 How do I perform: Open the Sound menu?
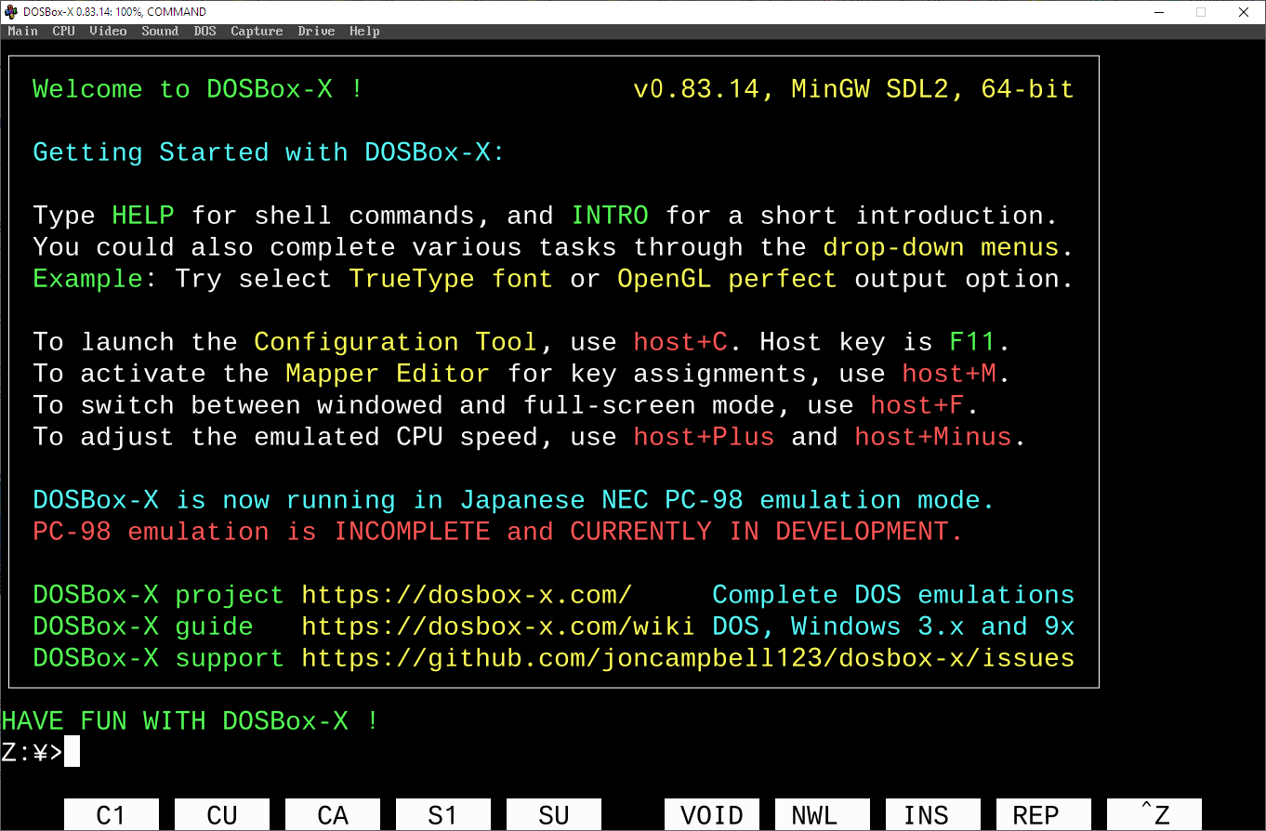pos(160,31)
